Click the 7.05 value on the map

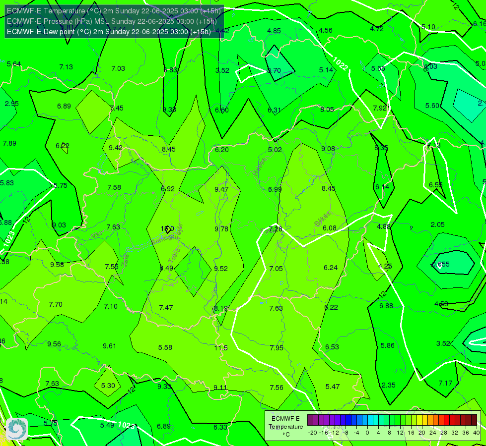click(276, 269)
